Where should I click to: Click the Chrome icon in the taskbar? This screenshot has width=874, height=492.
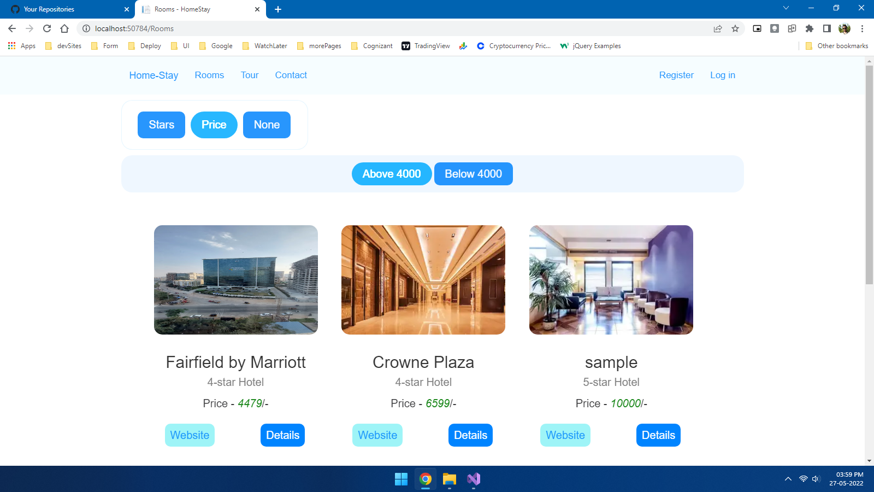(x=425, y=479)
